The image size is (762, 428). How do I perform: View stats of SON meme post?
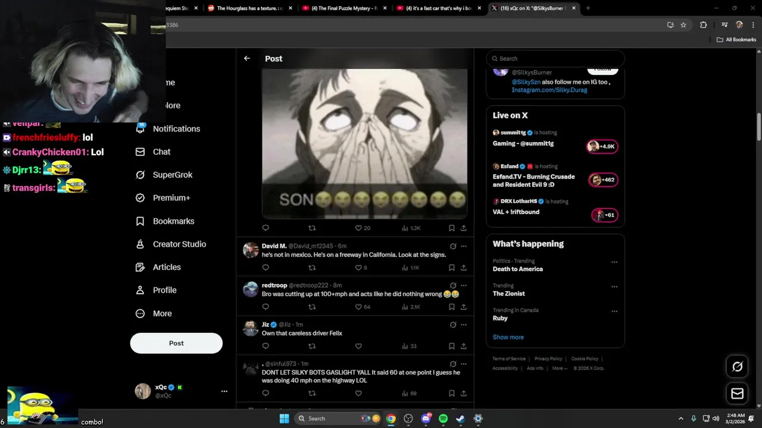(x=411, y=228)
